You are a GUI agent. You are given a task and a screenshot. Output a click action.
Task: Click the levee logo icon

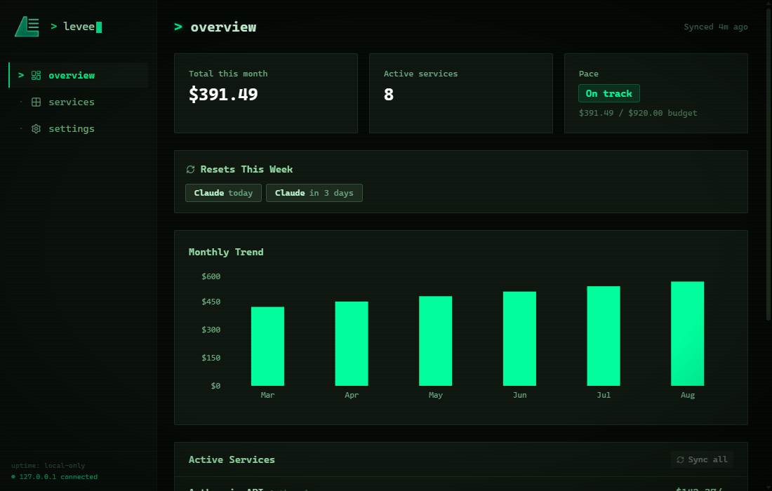[27, 27]
